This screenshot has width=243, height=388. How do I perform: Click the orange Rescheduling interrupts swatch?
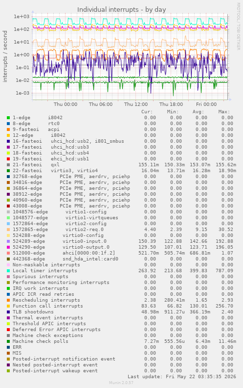(8, 300)
